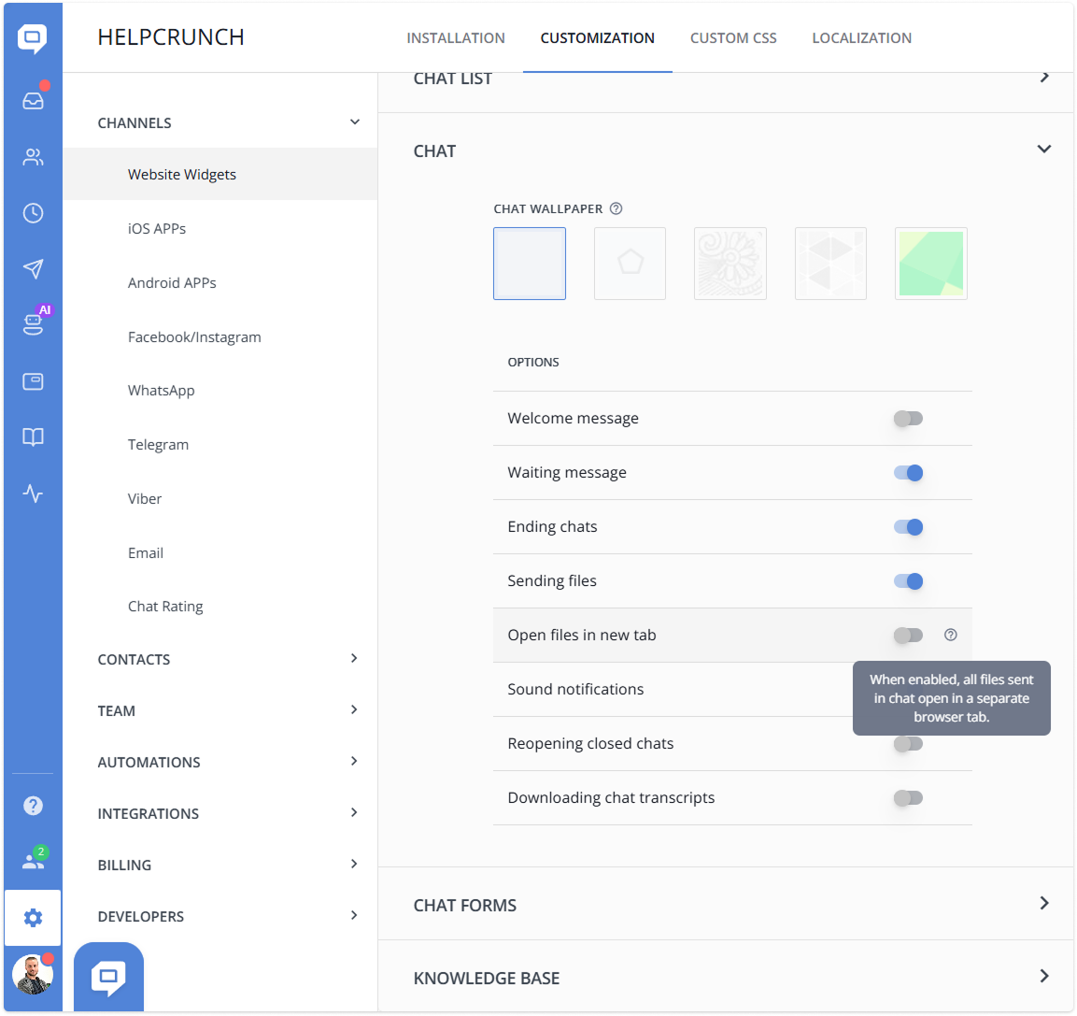Disable the Sending files toggle
The image size is (1077, 1016).
[x=907, y=580]
